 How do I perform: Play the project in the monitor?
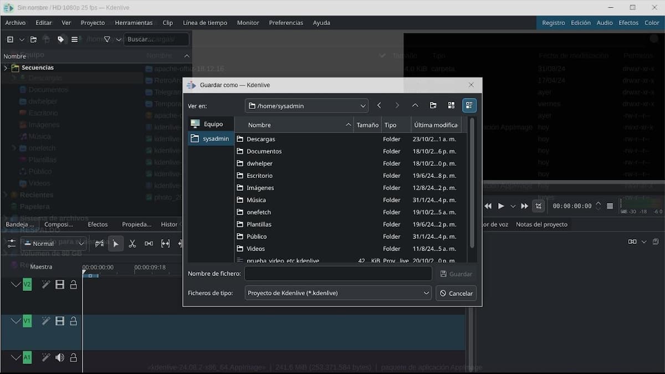point(501,206)
